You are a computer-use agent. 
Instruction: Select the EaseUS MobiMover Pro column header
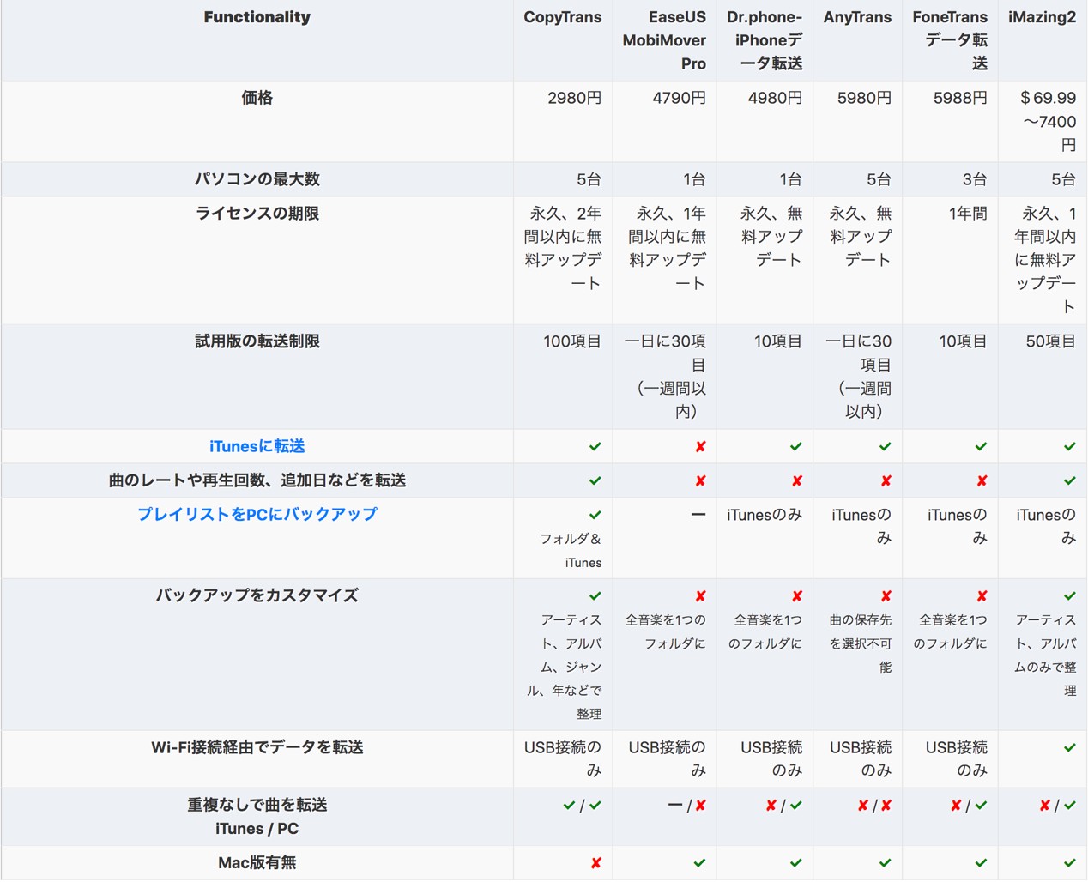pyautogui.click(x=664, y=40)
